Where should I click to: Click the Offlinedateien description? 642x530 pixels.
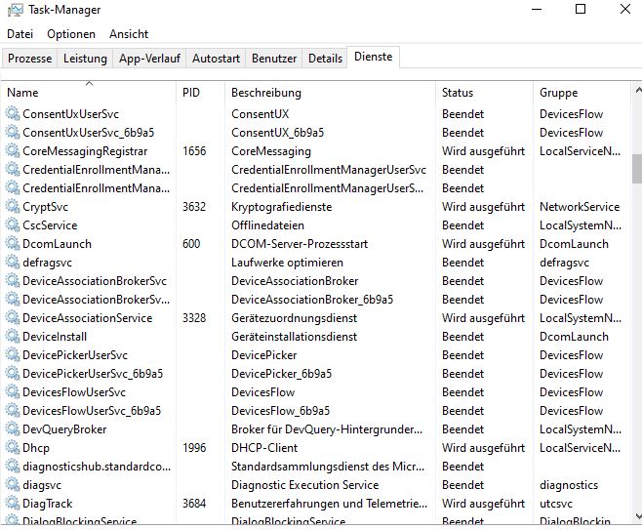pyautogui.click(x=267, y=225)
